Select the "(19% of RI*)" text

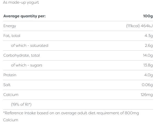tap(21, 104)
